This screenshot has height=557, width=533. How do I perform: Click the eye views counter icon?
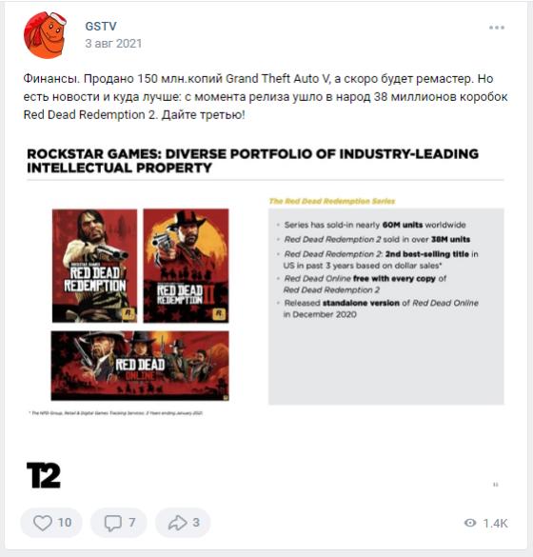click(x=470, y=523)
